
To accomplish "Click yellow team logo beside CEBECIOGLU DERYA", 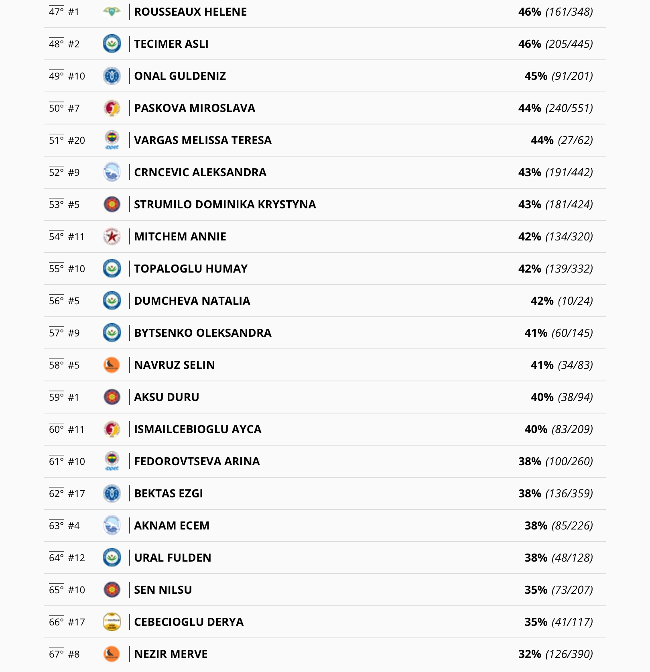I will point(112,622).
